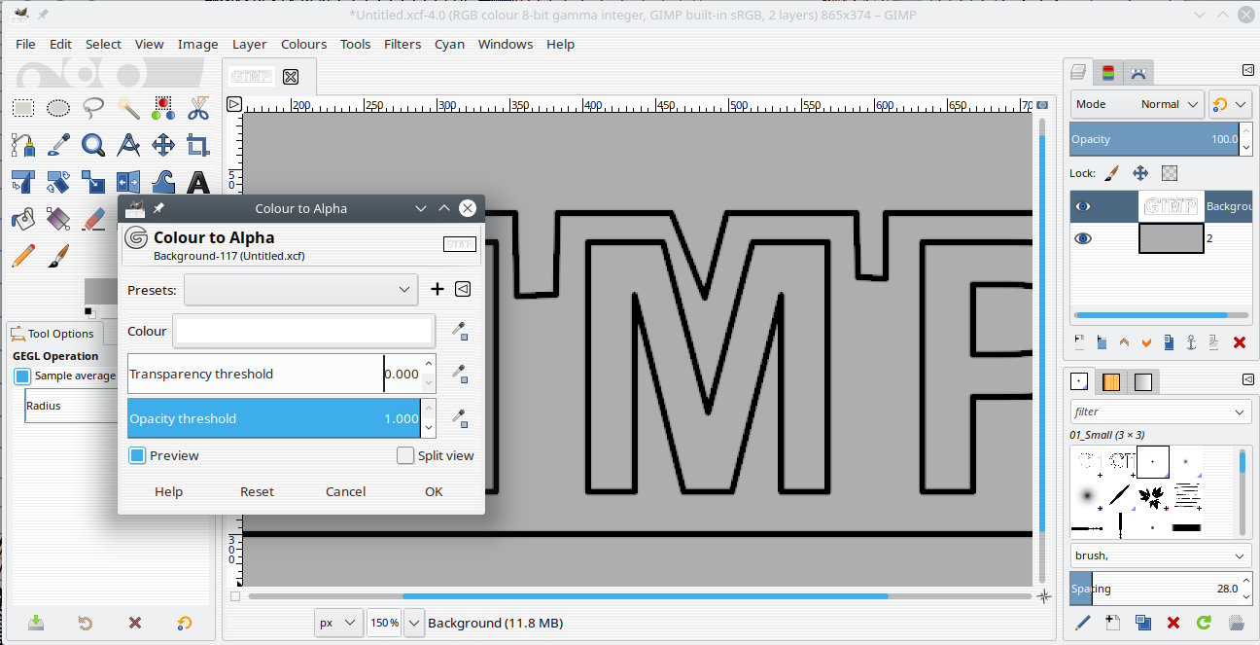Open the Filters menu
Screen dimensions: 1260x645
pyautogui.click(x=402, y=44)
